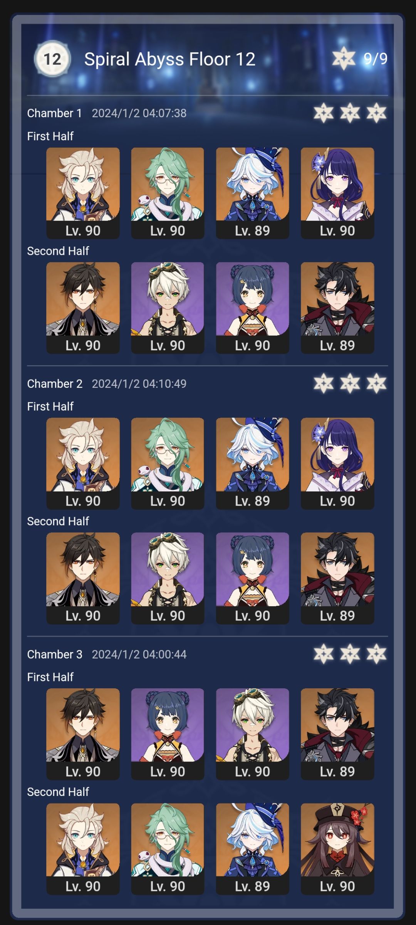Select Bennett portrait in Chamber 2 second half
The image size is (416, 925).
[168, 578]
